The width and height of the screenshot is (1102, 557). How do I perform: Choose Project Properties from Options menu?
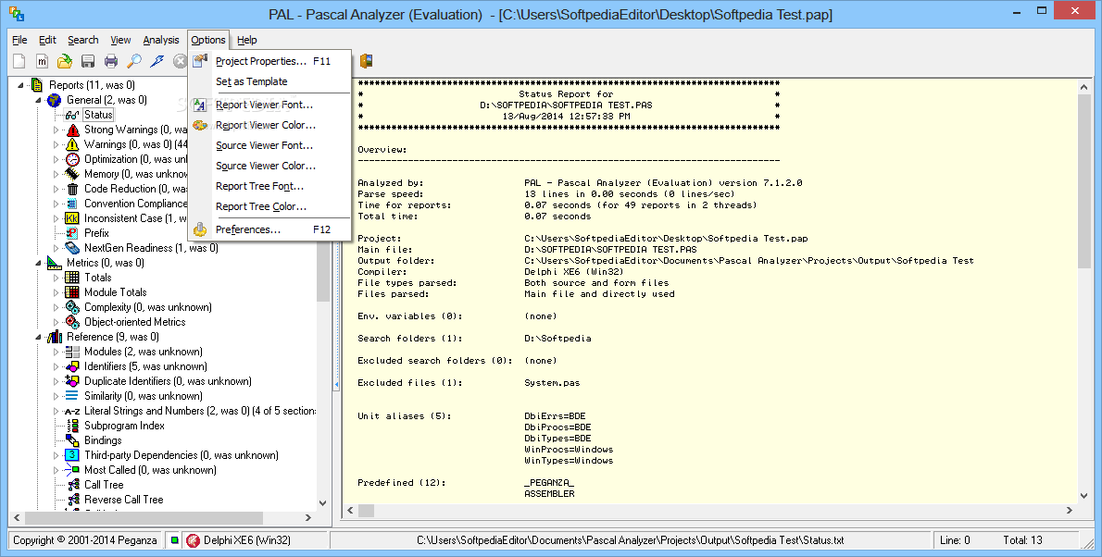(x=269, y=61)
